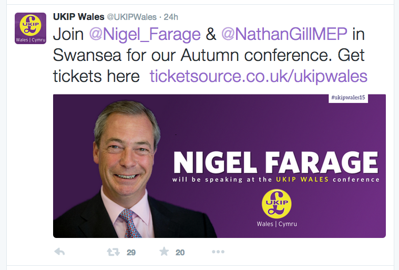Image resolution: width=399 pixels, height=270 pixels.
Task: Visit the @NathanGillMEP mention
Action: pos(284,34)
